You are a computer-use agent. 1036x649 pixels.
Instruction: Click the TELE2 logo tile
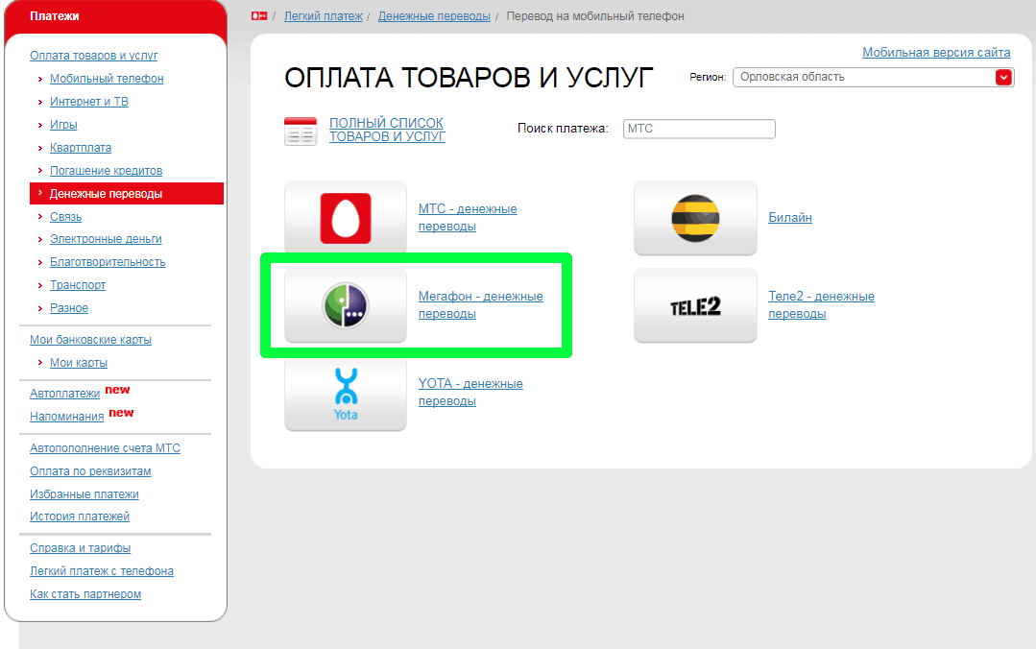coord(695,305)
